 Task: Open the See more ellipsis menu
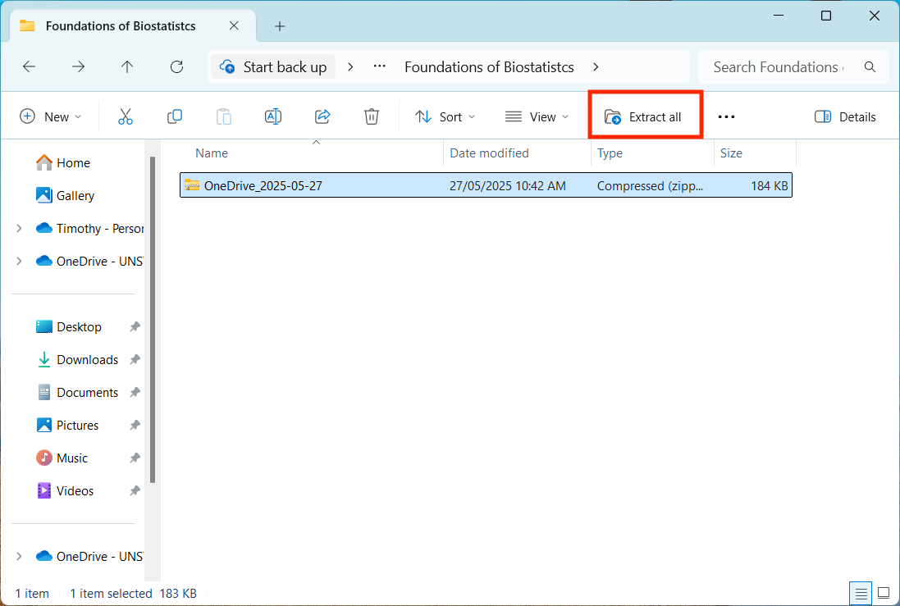(726, 116)
